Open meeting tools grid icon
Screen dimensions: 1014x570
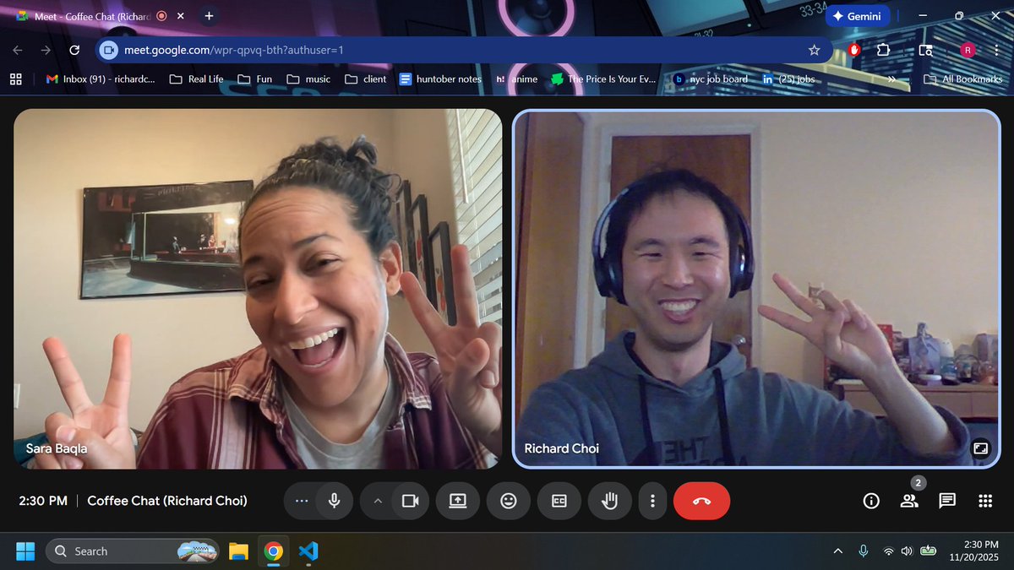(985, 501)
